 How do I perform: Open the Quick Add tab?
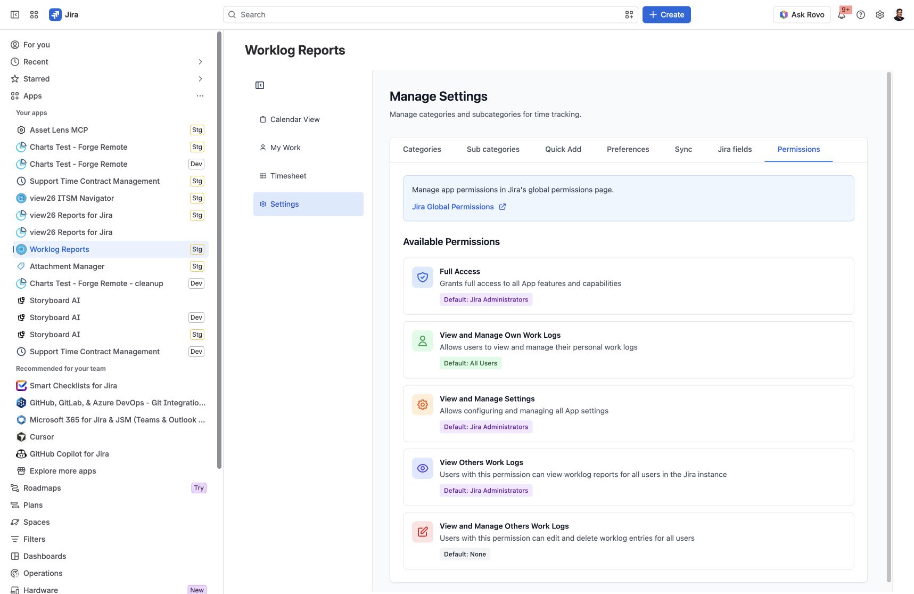pos(563,149)
